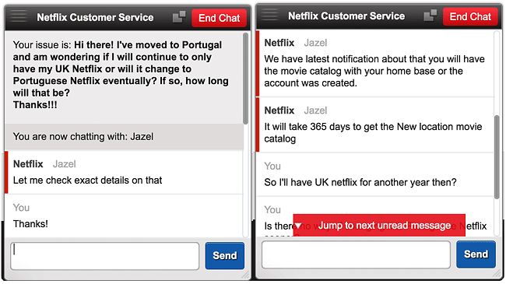Screen dimensions: 506x284
Task: Select the 'Thanks!' reply message
Action: (x=30, y=223)
